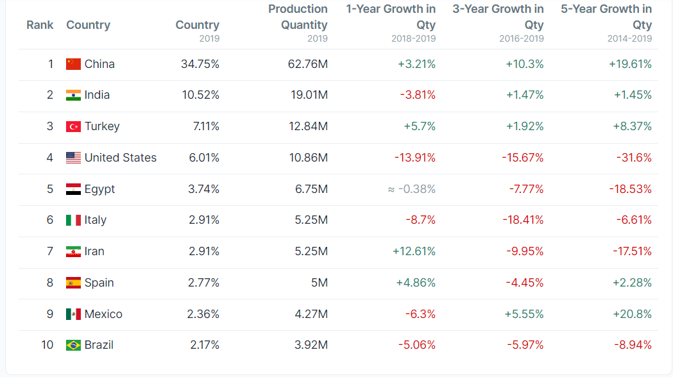Click the Turkey flag icon
673x377 pixels.
point(73,126)
